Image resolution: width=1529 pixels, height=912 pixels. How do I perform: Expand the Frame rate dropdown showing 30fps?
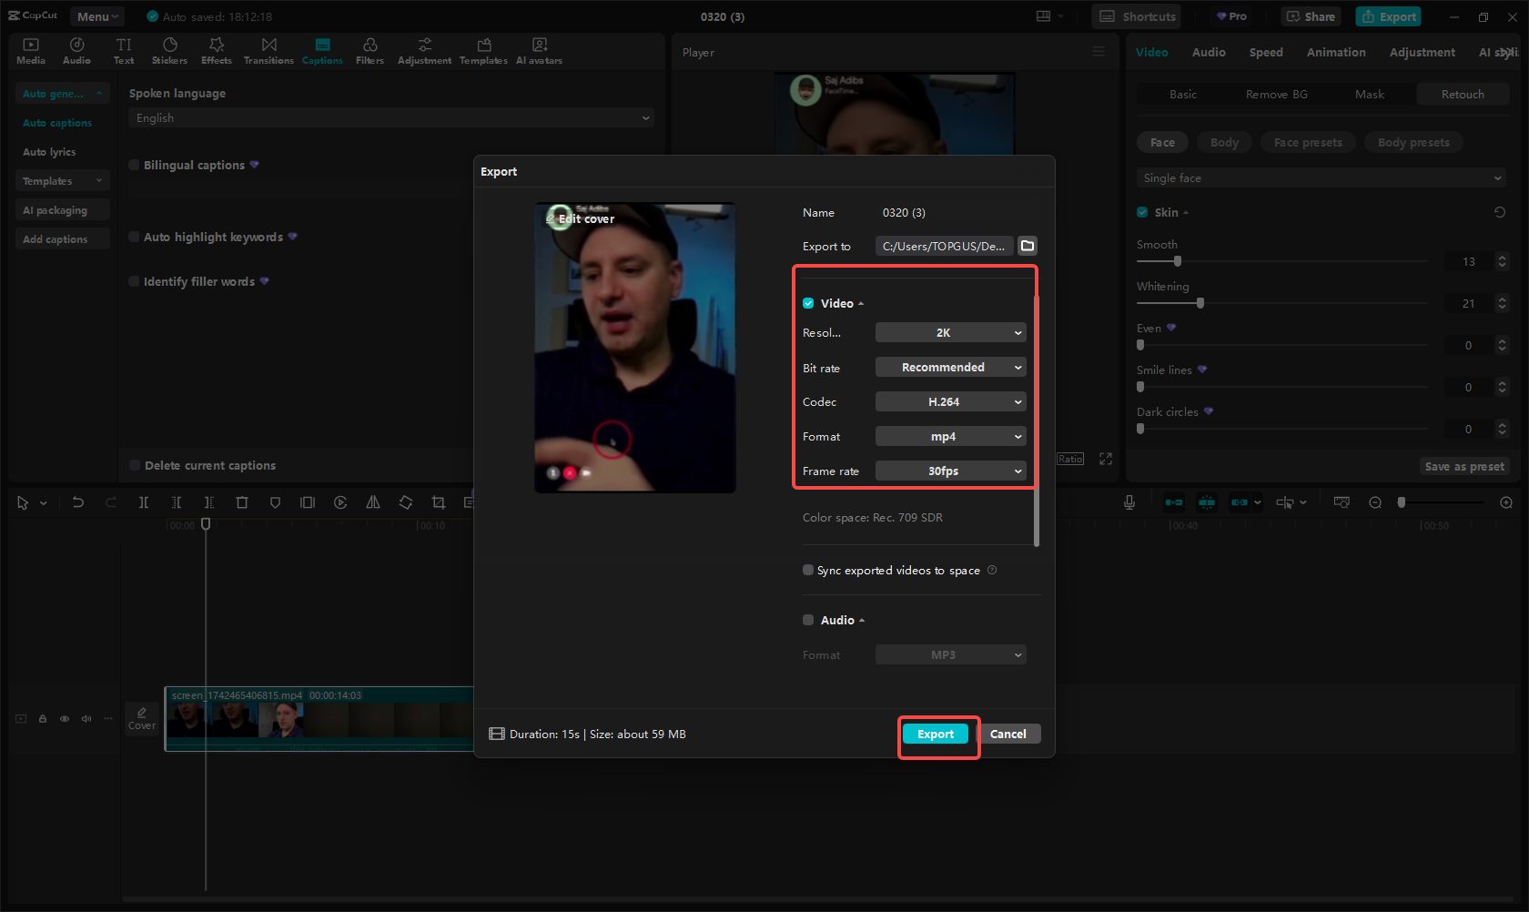(x=950, y=471)
